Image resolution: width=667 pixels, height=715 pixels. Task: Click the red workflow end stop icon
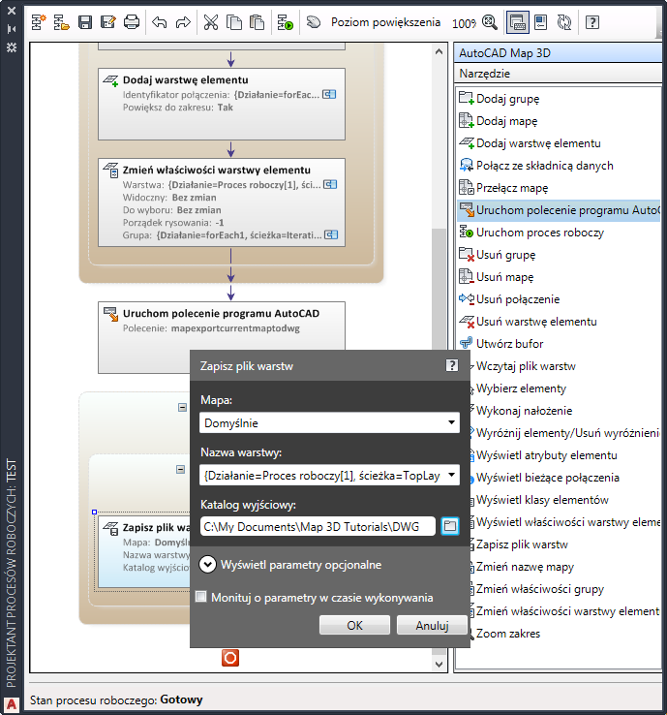(x=230, y=658)
